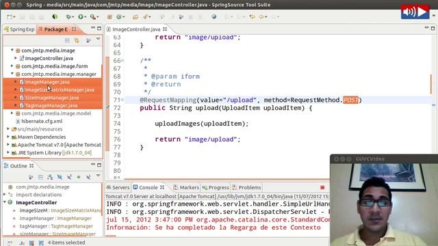Screen dimensions: 438x246
Task: Click the Save icon in the main toolbar
Action: [23, 17]
